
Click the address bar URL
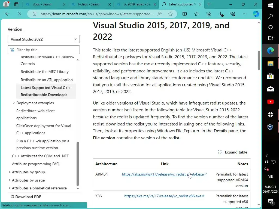[97, 14]
